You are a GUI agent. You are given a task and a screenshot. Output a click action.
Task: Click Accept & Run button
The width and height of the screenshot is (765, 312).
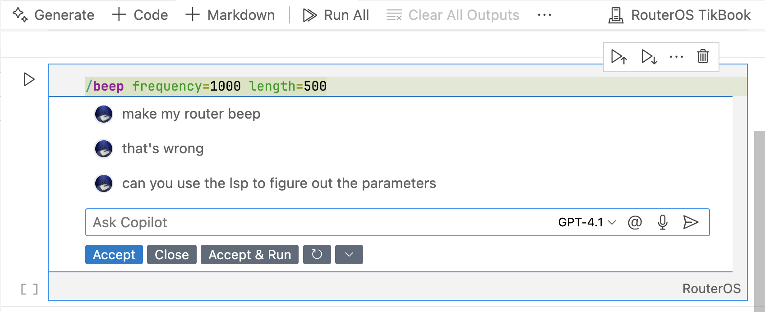[x=249, y=255]
